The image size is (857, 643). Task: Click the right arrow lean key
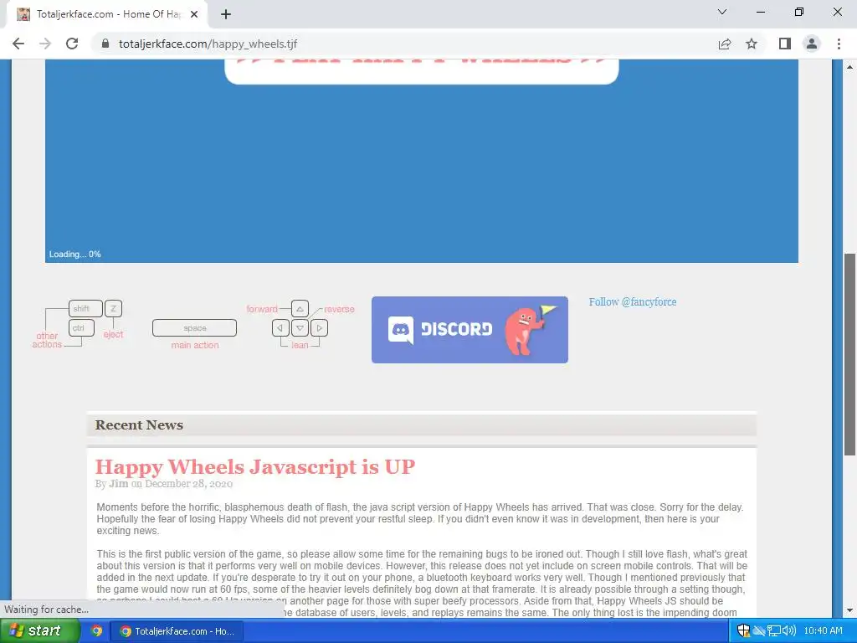[x=319, y=328]
